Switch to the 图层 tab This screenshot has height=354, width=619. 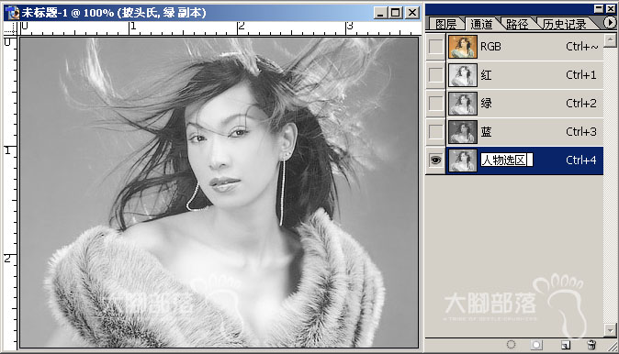pyautogui.click(x=445, y=24)
